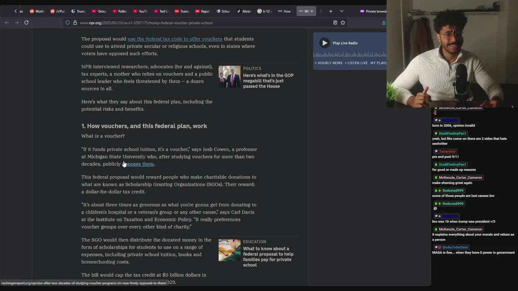Go forward to next page
Image resolution: width=518 pixels, height=291 pixels.
[x=17, y=23]
